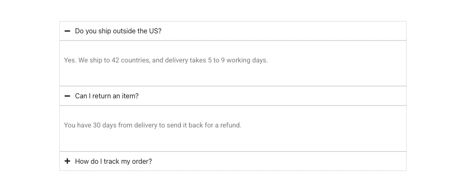Open the "How do I track my order?" title text
The width and height of the screenshot is (466, 192).
tap(113, 161)
